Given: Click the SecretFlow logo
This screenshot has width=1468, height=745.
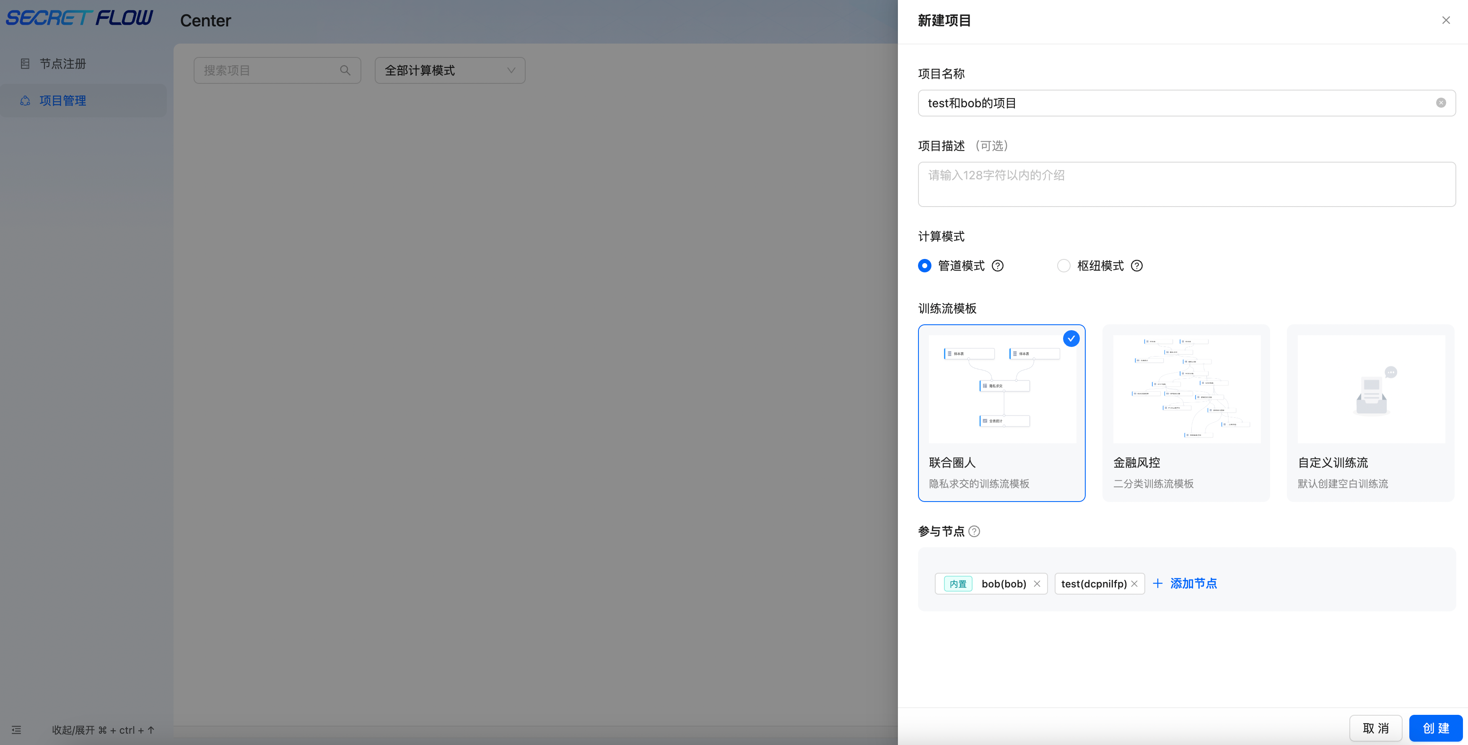Looking at the screenshot, I should point(79,18).
